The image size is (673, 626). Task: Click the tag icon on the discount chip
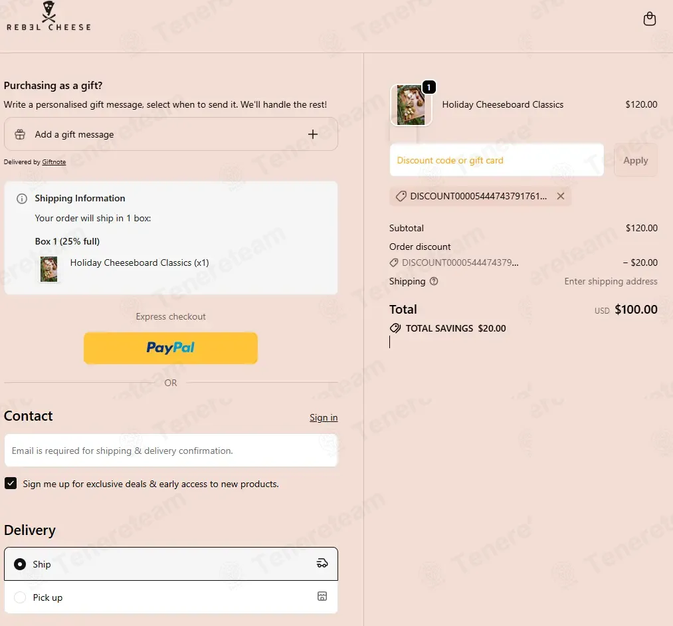click(401, 196)
